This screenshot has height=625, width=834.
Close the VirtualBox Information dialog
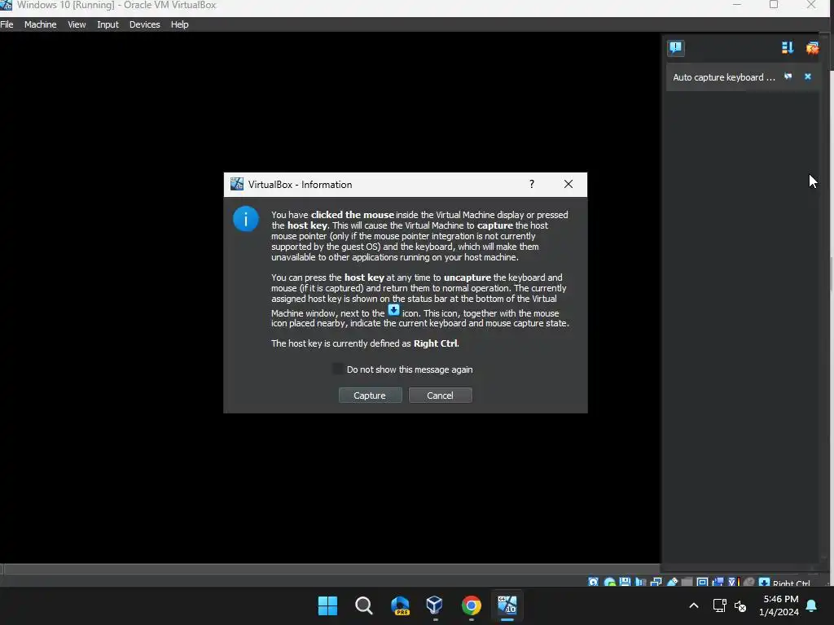click(x=568, y=184)
